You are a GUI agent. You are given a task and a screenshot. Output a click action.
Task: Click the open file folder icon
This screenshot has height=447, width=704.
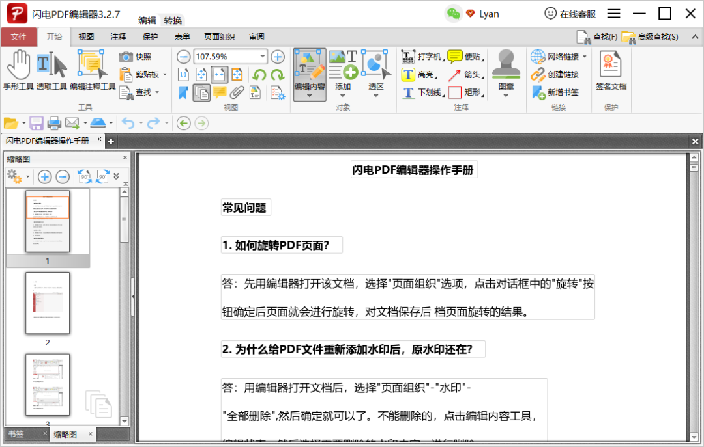pos(11,123)
